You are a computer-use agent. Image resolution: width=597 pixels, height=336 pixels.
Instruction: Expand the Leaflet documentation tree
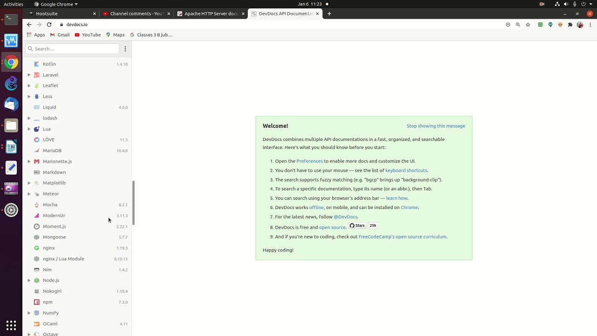[x=29, y=85]
